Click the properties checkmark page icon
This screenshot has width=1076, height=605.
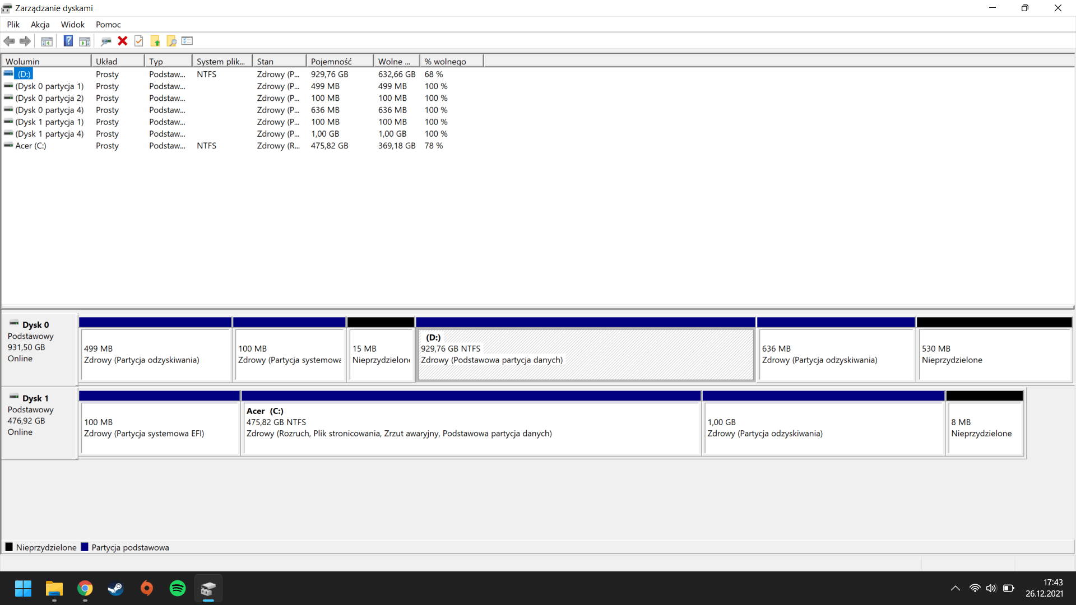pyautogui.click(x=139, y=41)
